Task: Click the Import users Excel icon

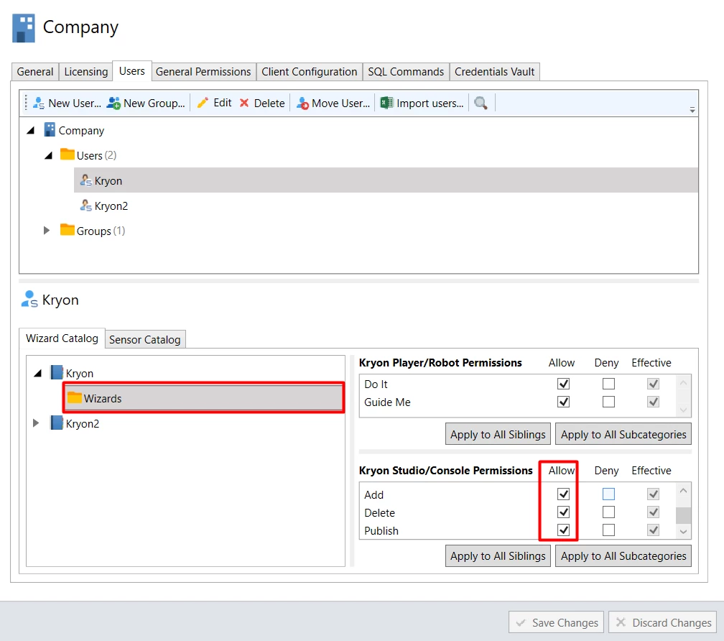Action: coord(386,103)
